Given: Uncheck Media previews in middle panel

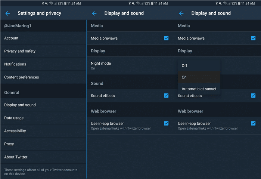Looking at the screenshot, I should pyautogui.click(x=166, y=38).
